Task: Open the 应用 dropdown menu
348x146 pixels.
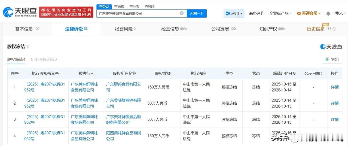Action: (x=234, y=13)
